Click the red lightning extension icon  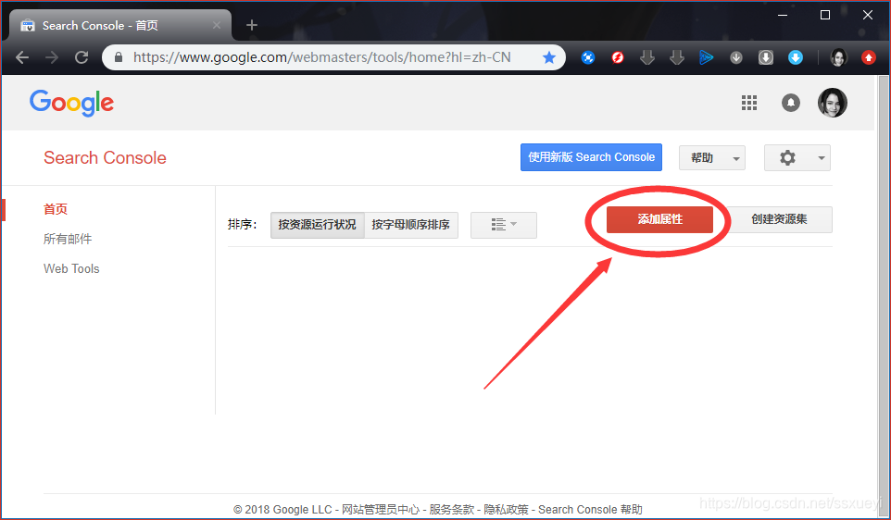[618, 57]
